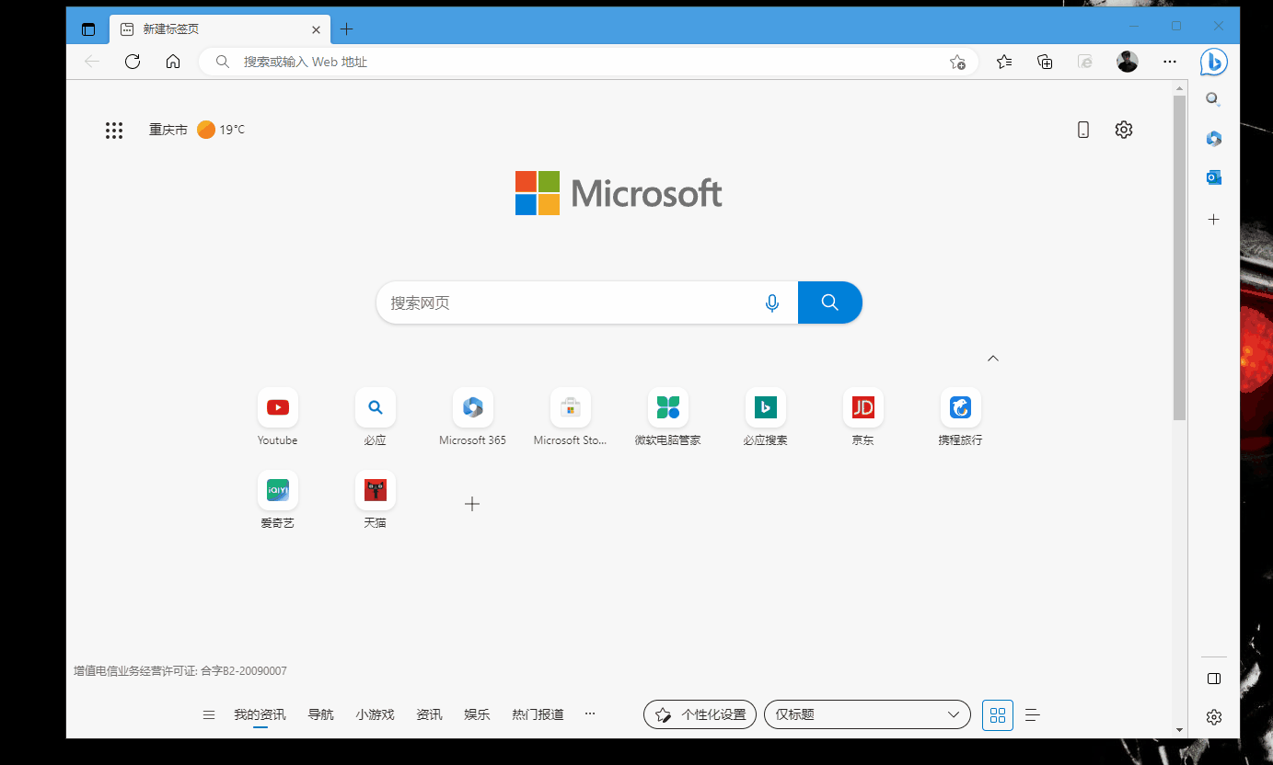Open the user profile avatar
1273x765 pixels.
click(1128, 62)
